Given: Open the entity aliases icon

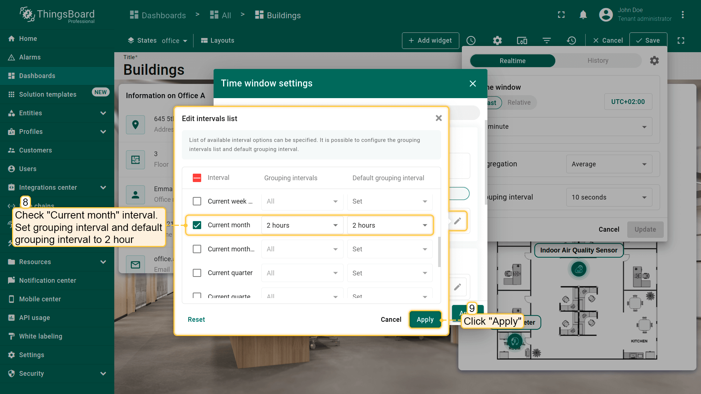Looking at the screenshot, I should [522, 40].
